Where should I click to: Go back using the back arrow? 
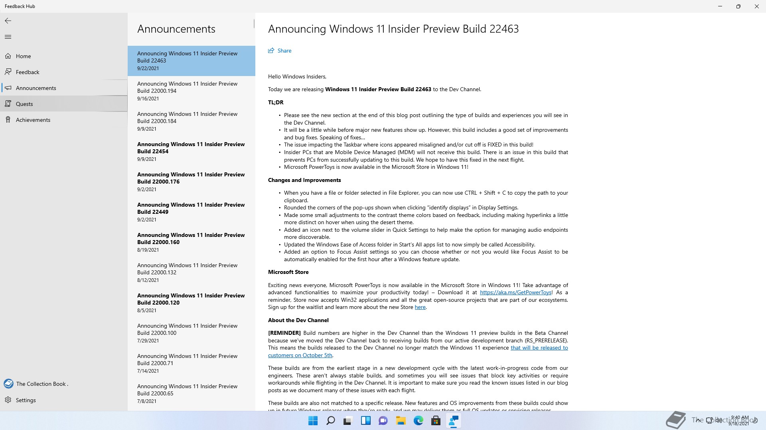coord(8,21)
